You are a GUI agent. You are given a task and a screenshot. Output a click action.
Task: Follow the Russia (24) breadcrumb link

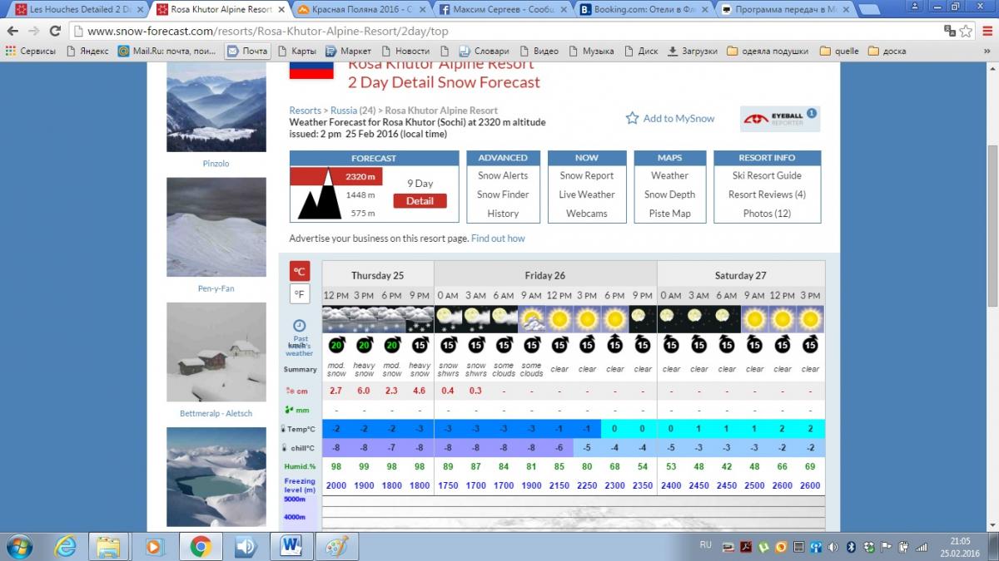353,111
